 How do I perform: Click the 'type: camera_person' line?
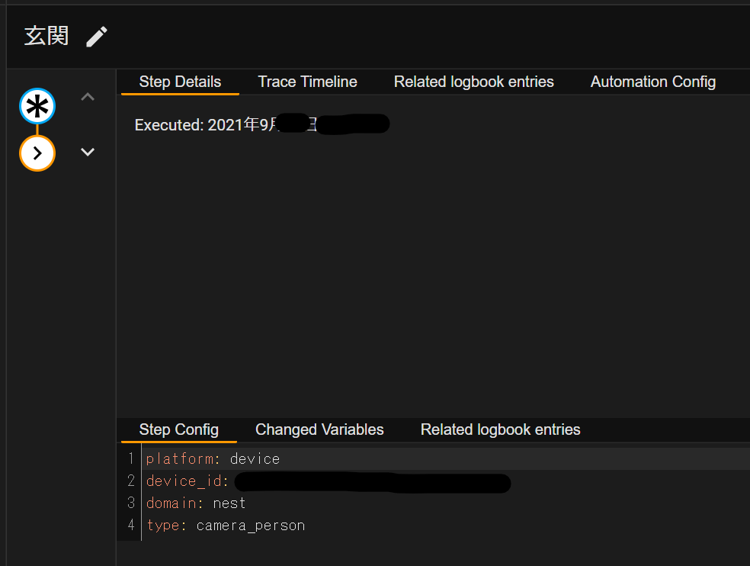click(x=445, y=526)
